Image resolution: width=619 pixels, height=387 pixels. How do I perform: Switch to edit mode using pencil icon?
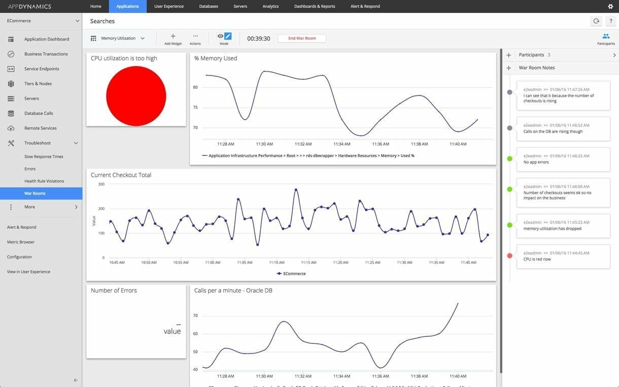228,36
